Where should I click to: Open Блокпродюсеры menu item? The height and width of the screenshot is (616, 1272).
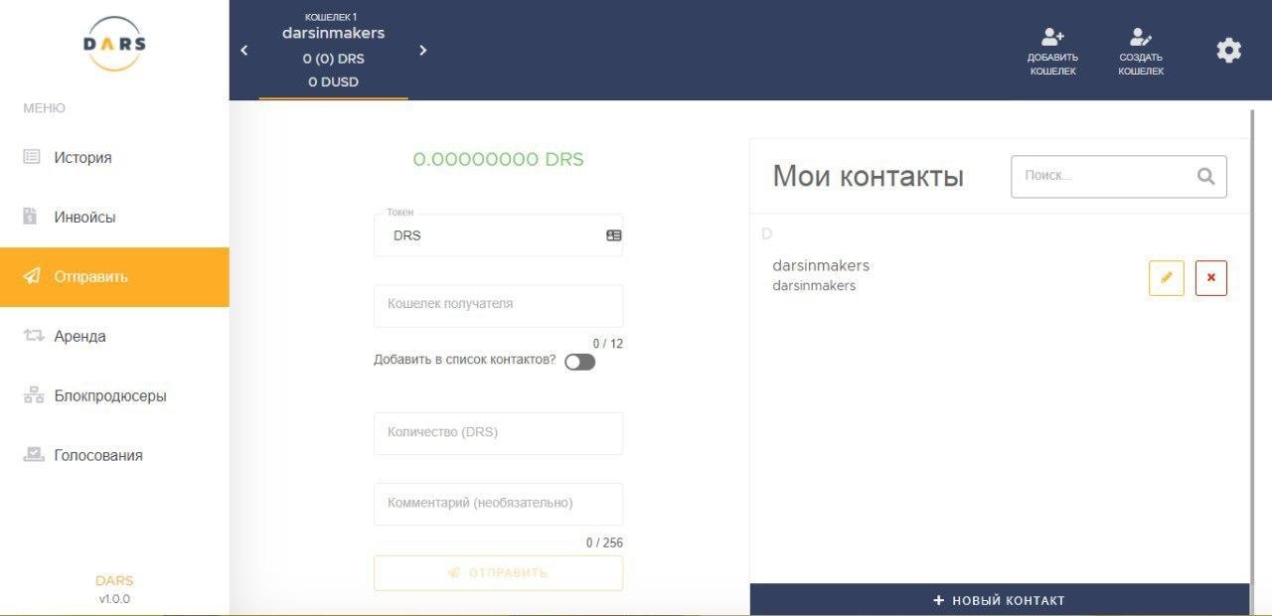[114, 395]
